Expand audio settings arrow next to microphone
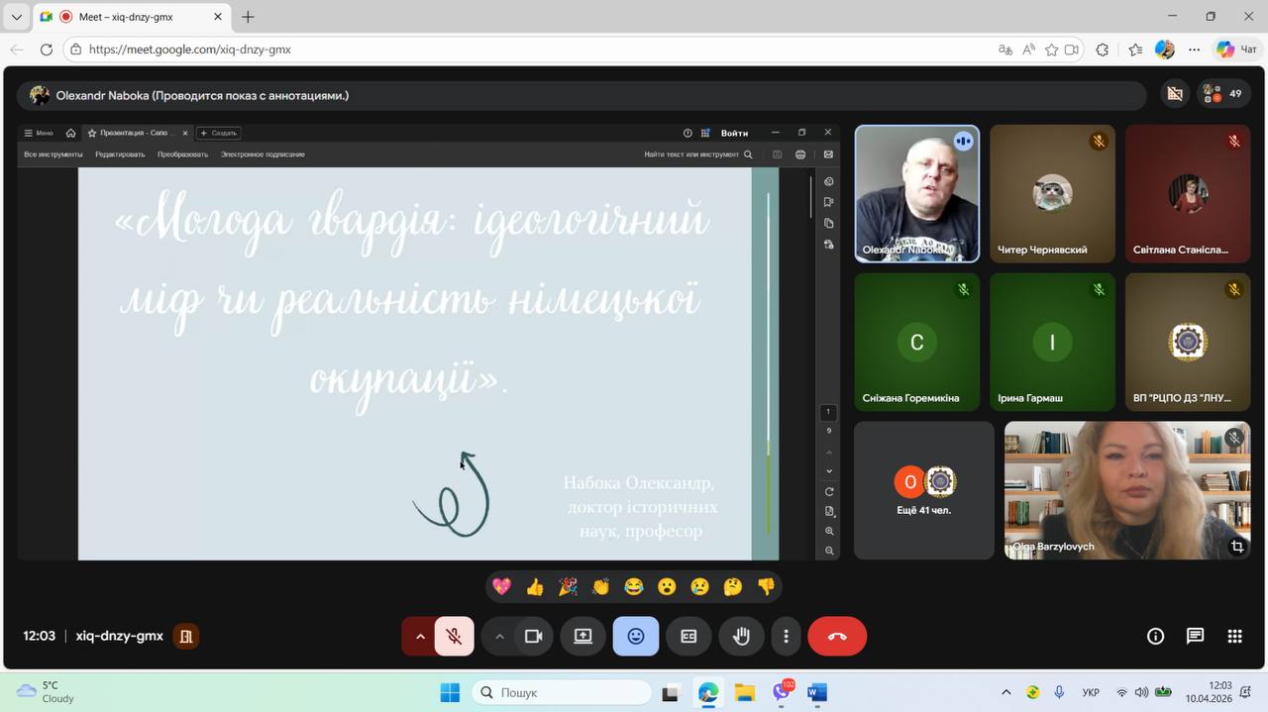1268x712 pixels. [420, 637]
